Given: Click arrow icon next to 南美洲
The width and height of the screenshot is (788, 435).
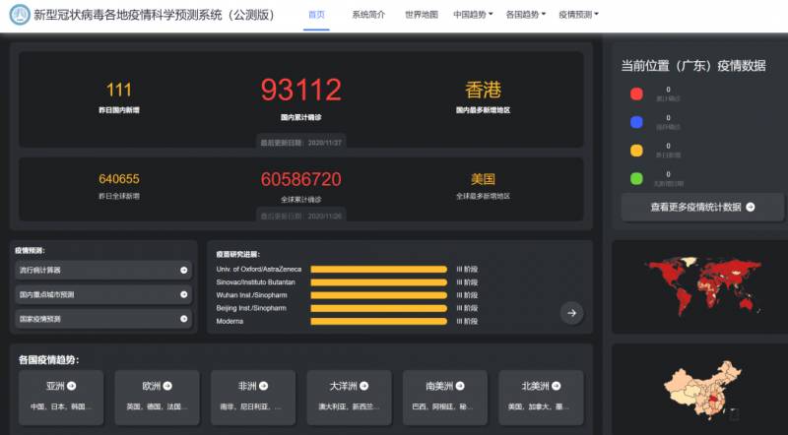Looking at the screenshot, I should click(460, 386).
